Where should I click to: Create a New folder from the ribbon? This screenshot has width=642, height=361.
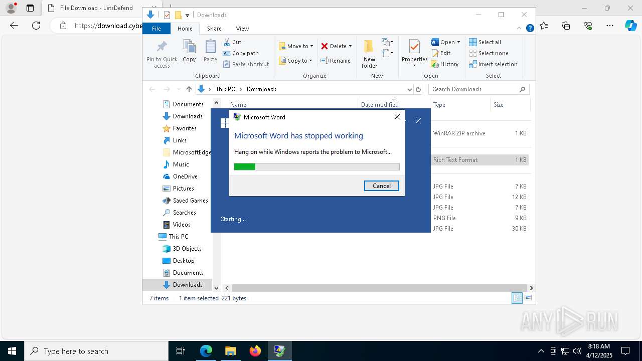click(x=369, y=54)
